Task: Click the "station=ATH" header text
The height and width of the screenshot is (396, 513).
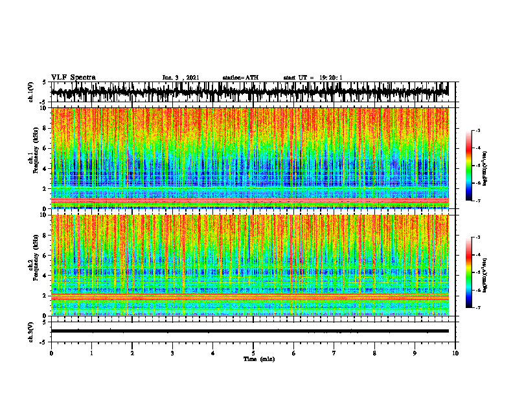Action: 240,78
